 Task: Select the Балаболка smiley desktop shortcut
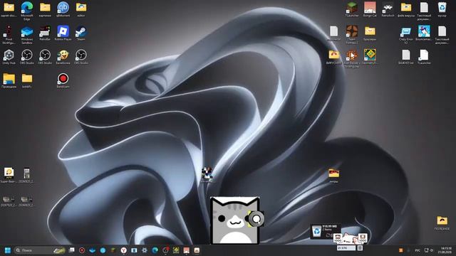pos(63,57)
